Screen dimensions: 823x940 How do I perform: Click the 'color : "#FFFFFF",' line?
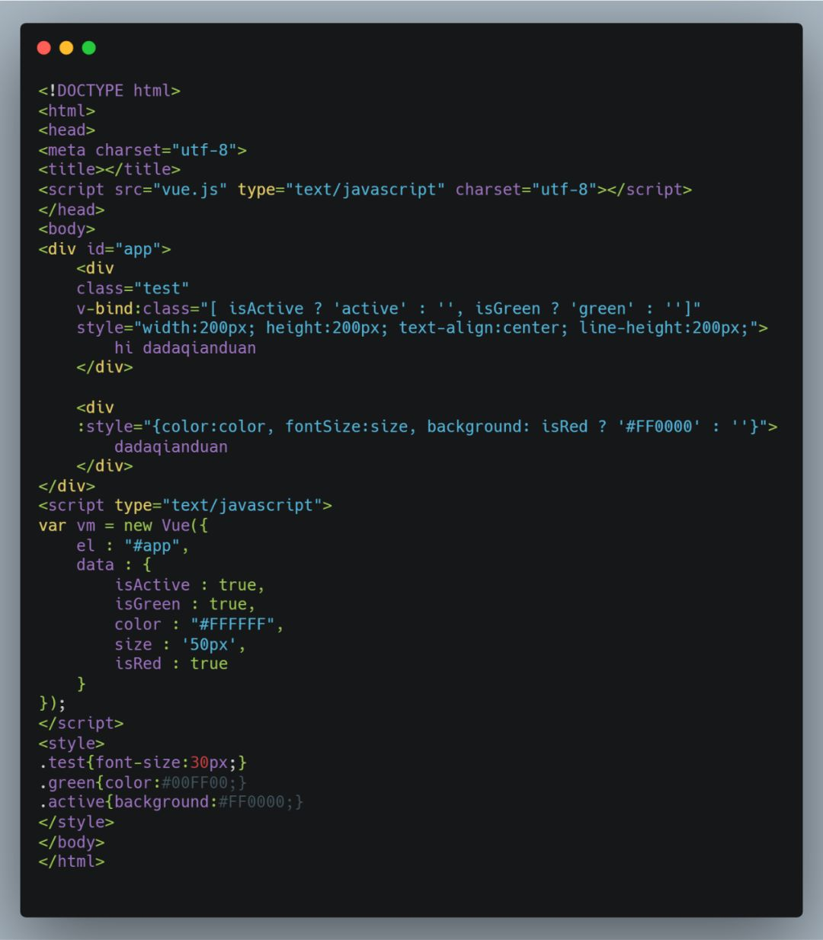click(199, 625)
